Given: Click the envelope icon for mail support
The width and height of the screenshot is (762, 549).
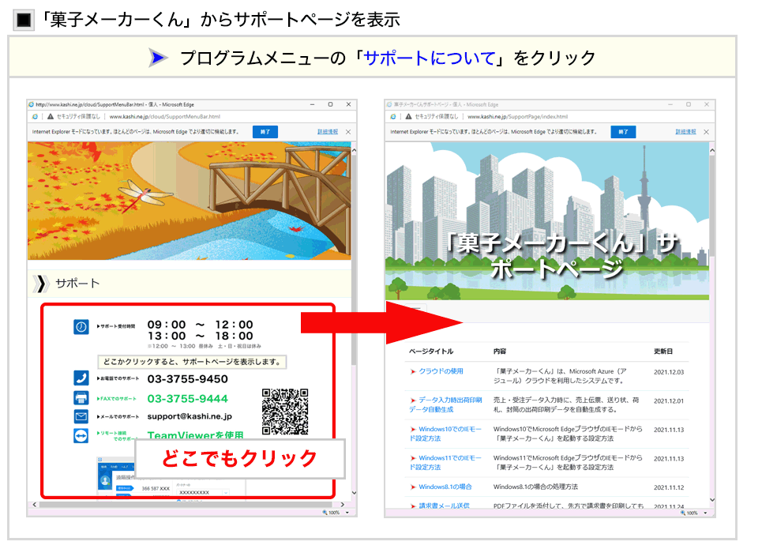Looking at the screenshot, I should click(x=81, y=416).
